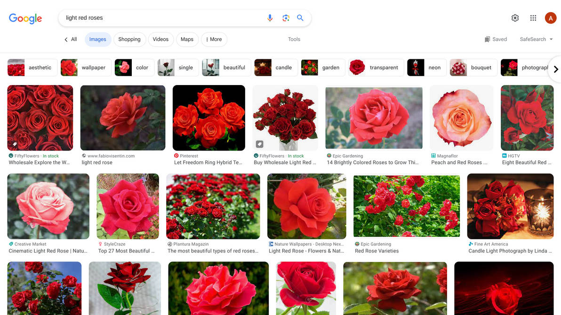Select the color filter chip
The width and height of the screenshot is (561, 315).
pos(134,68)
